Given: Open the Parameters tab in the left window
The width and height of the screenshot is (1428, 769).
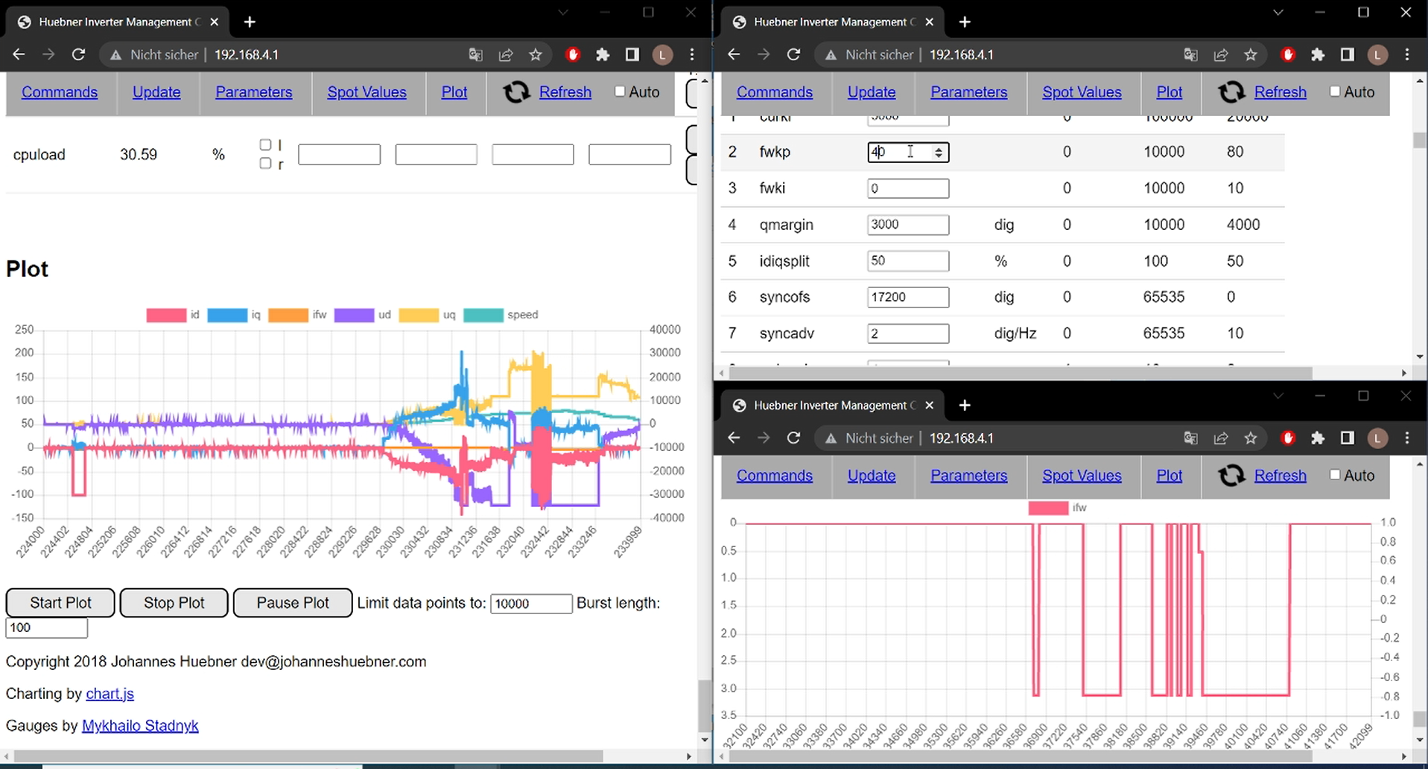Looking at the screenshot, I should click(253, 92).
